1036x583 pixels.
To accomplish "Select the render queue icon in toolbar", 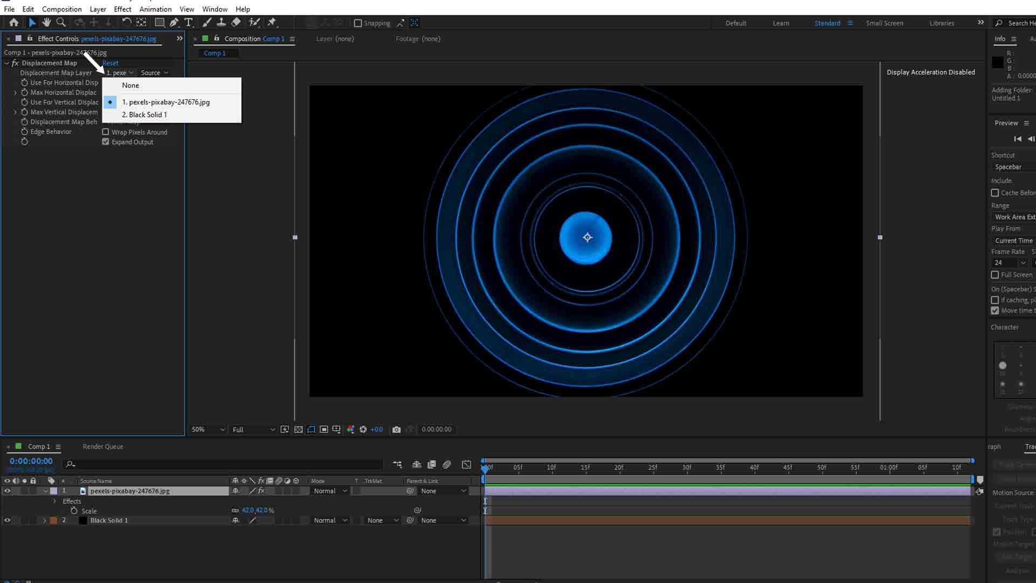I will tap(103, 446).
